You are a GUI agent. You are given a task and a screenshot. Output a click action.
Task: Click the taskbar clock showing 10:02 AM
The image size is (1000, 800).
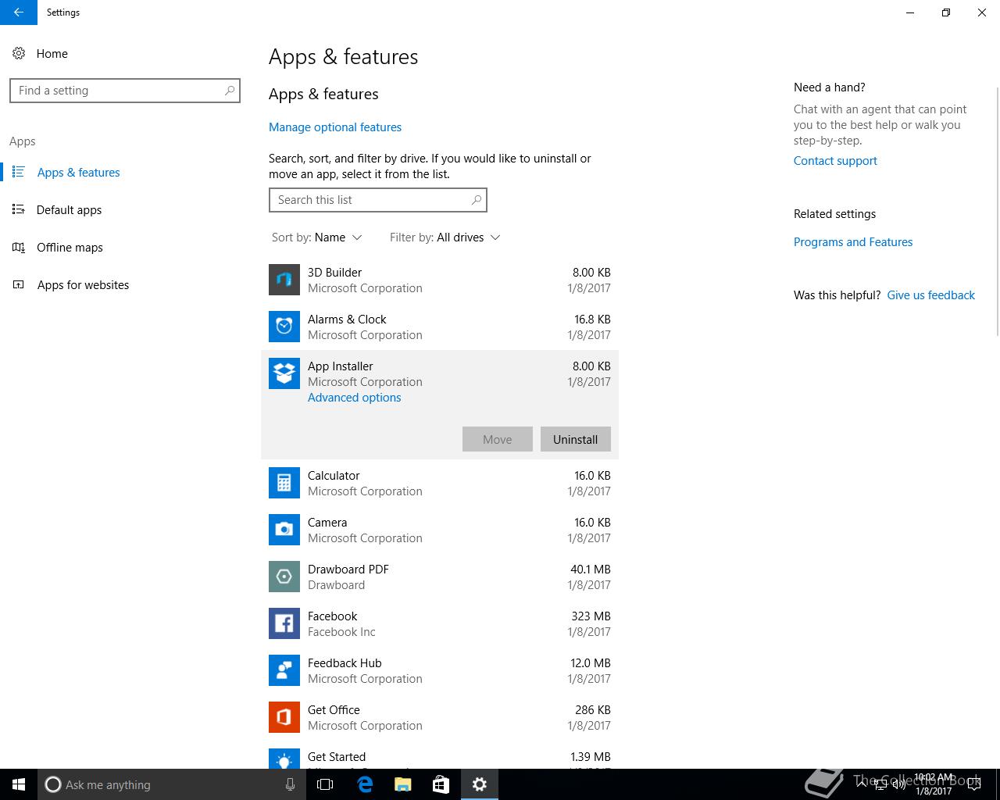(934, 784)
